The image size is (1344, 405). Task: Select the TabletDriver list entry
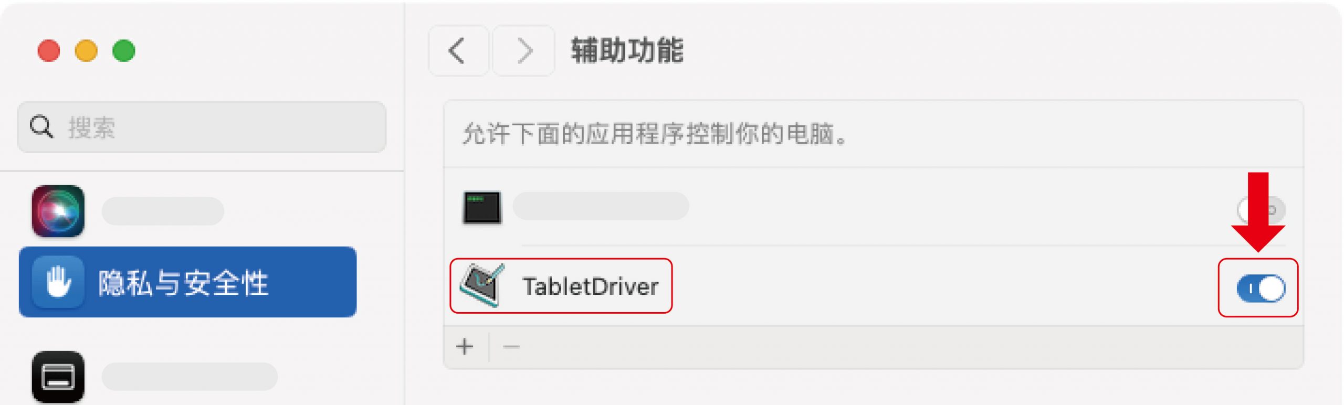pos(561,286)
